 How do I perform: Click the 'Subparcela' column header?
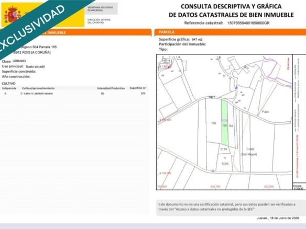[x=9, y=88]
